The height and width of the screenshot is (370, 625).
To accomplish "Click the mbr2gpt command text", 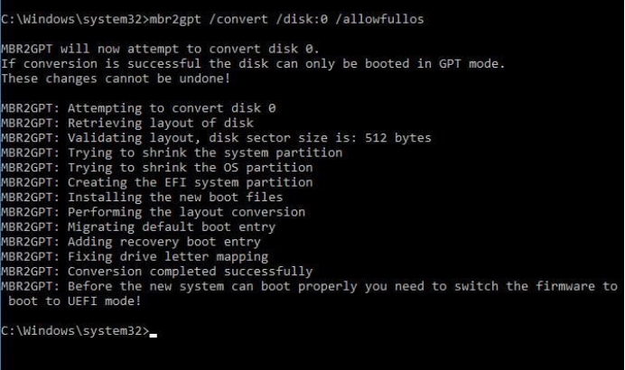I will pyautogui.click(x=175, y=20).
